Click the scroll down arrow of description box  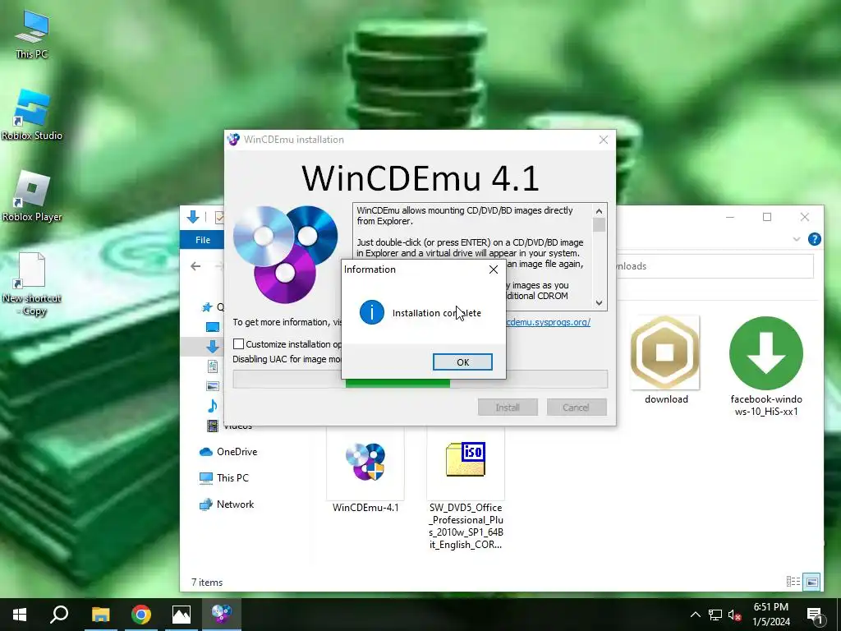coord(599,303)
